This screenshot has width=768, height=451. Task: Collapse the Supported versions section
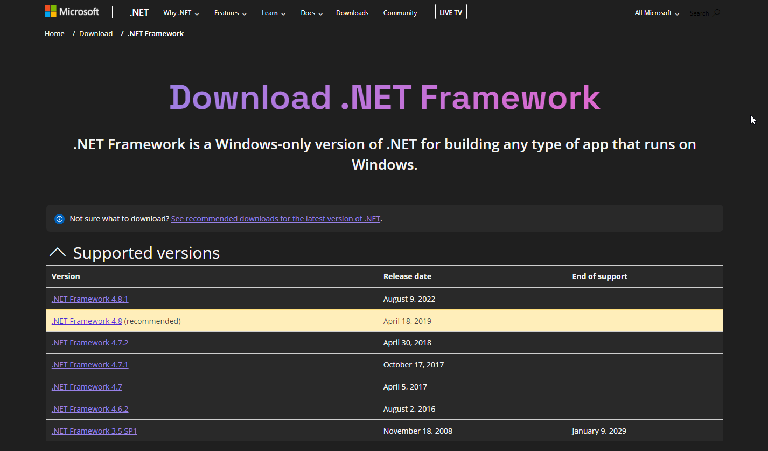[x=58, y=252]
